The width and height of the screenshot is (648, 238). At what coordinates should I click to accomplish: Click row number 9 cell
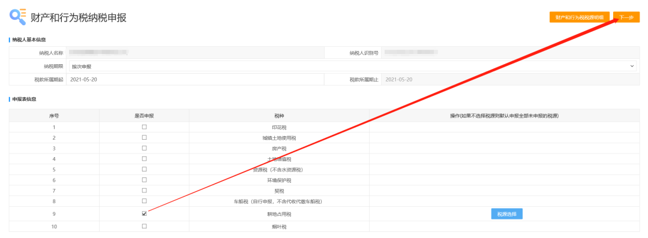(x=54, y=214)
